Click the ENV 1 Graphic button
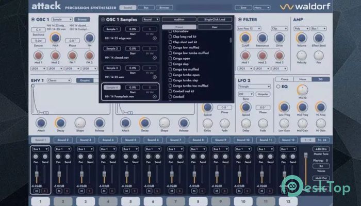Screen dimensions: 361x206 [x=85, y=80]
